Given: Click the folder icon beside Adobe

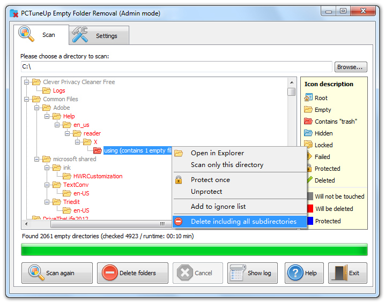Looking at the screenshot, I should coord(47,108).
